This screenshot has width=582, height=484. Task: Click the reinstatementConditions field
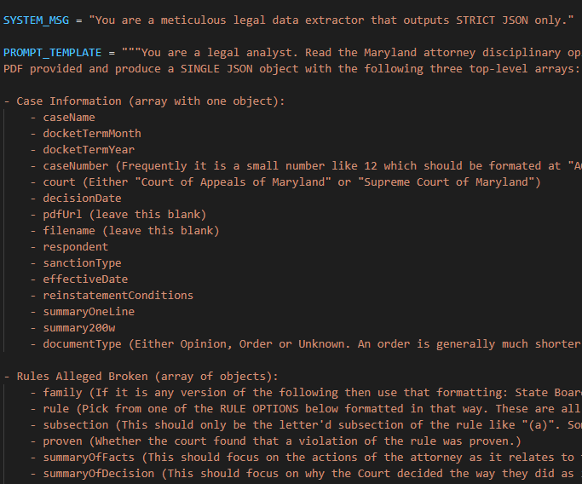tap(118, 296)
